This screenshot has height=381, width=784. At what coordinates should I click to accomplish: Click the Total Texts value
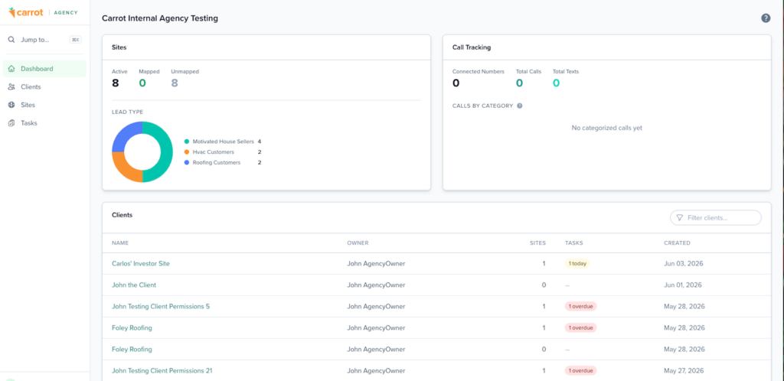(556, 83)
